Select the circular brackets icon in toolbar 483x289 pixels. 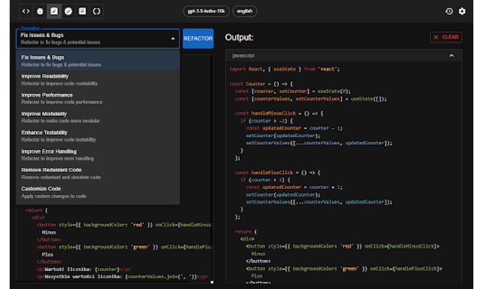click(x=97, y=12)
